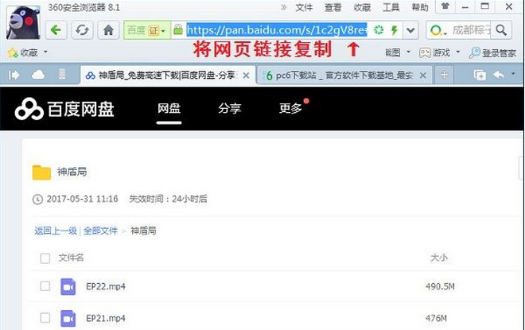525x330 pixels.
Task: Click the tab windows overview icon
Action: tap(480, 76)
